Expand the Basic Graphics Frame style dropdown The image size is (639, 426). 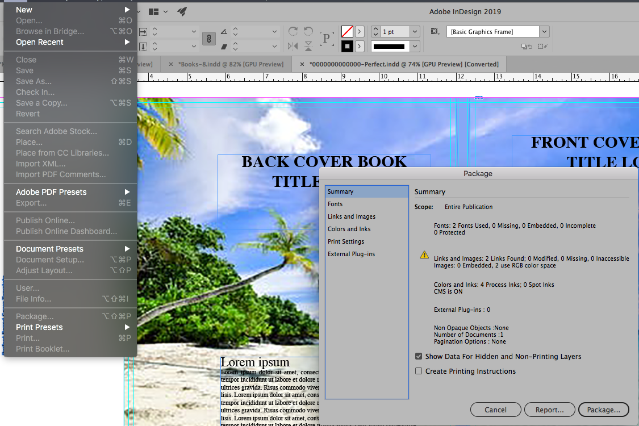544,32
